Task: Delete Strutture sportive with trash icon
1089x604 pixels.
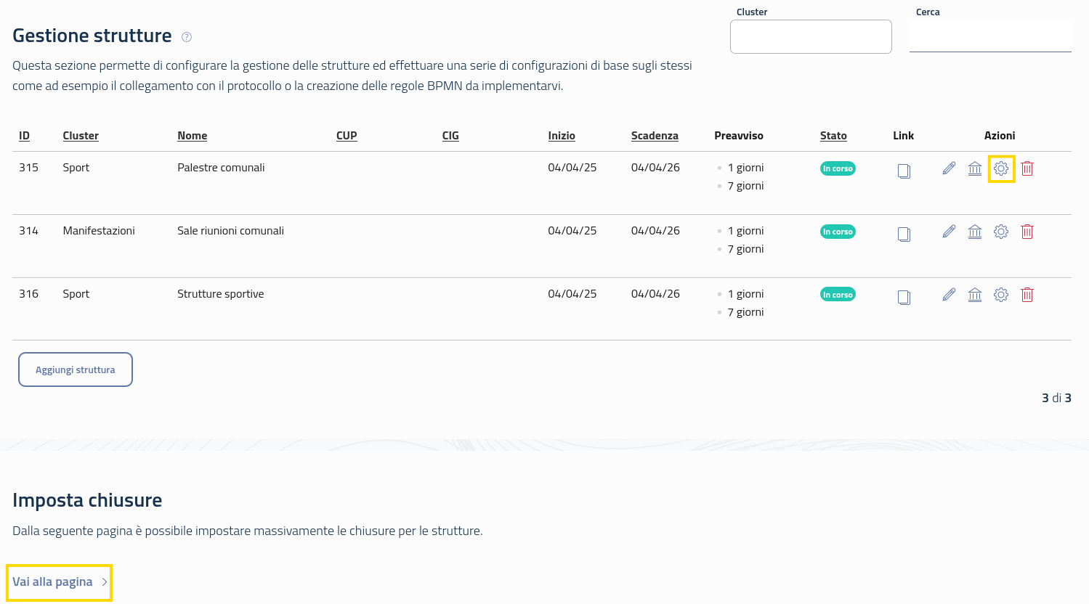Action: pyautogui.click(x=1027, y=295)
